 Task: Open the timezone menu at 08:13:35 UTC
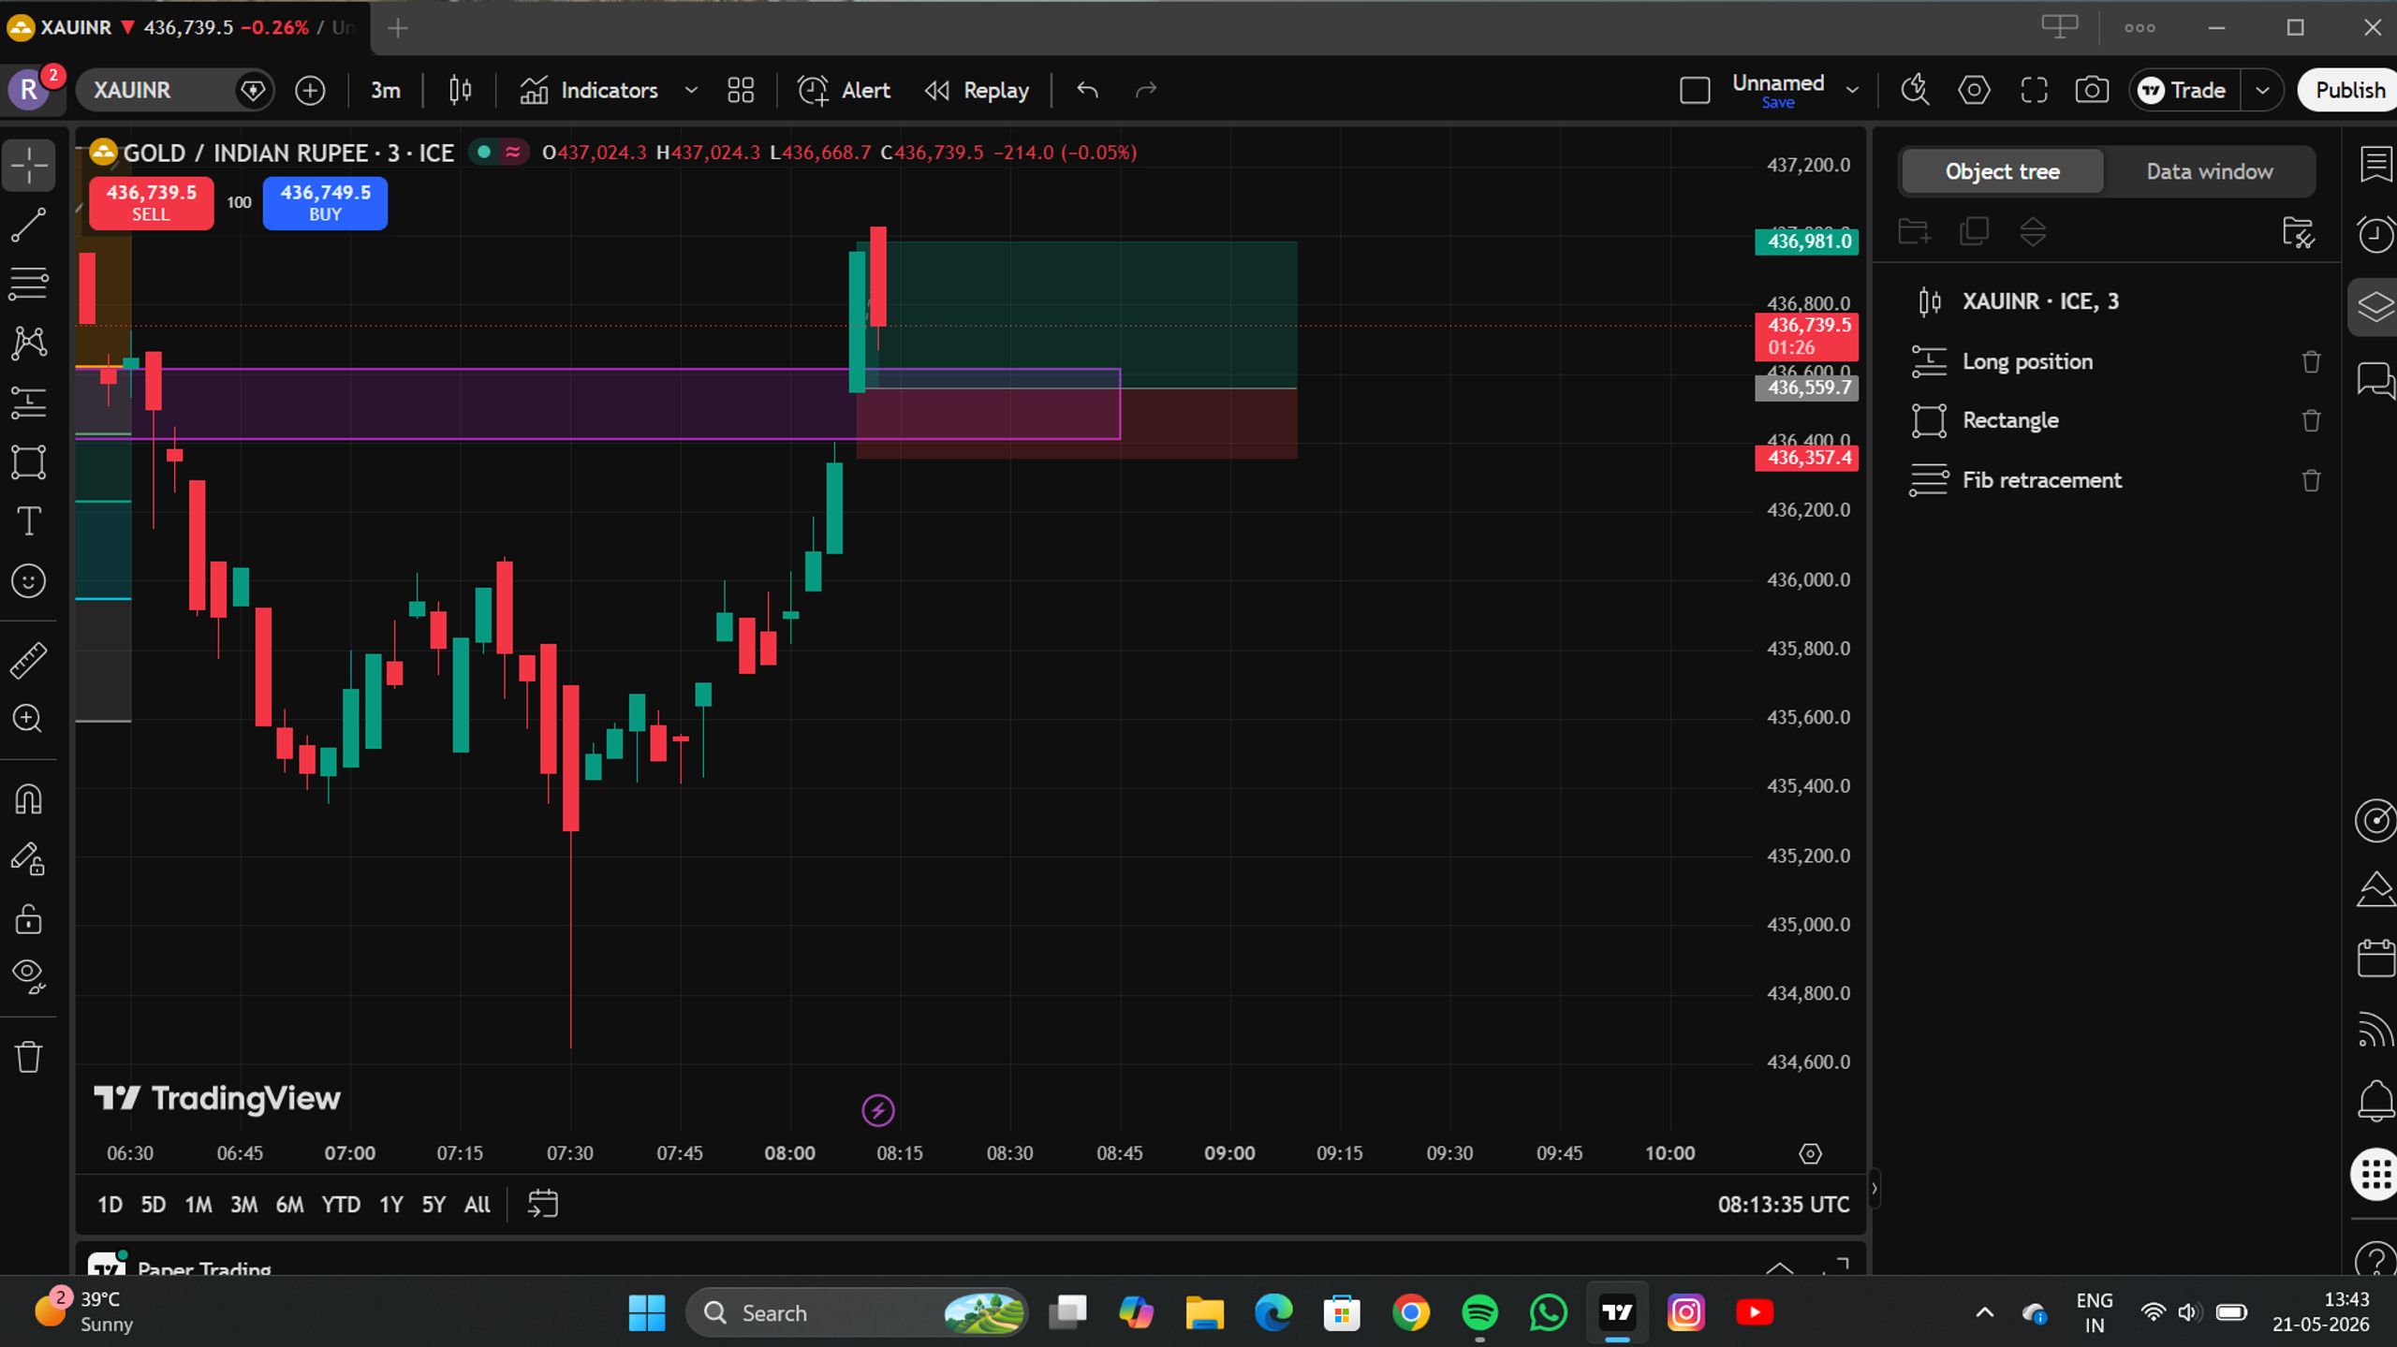1783,1205
